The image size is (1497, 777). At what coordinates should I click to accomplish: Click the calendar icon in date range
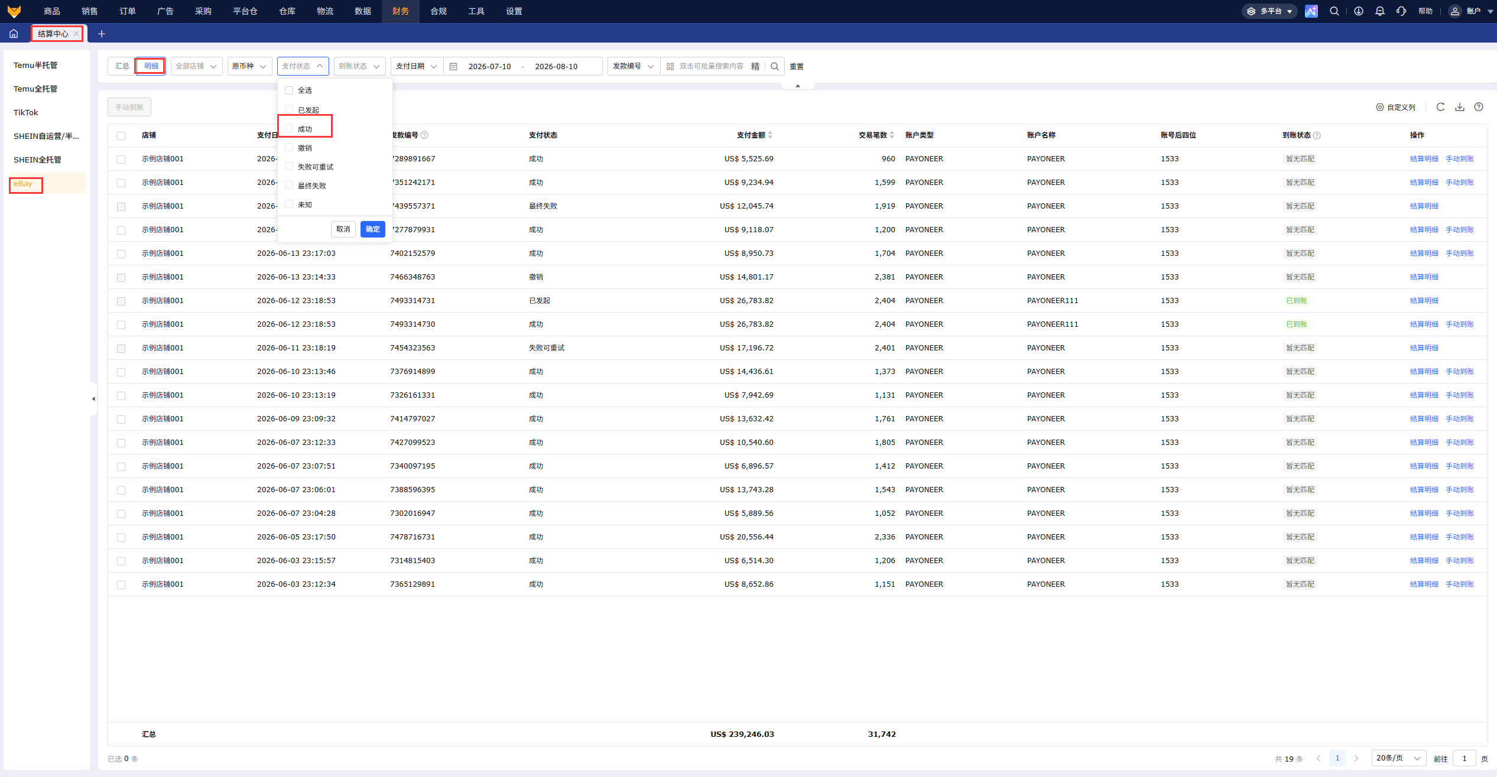(x=453, y=66)
